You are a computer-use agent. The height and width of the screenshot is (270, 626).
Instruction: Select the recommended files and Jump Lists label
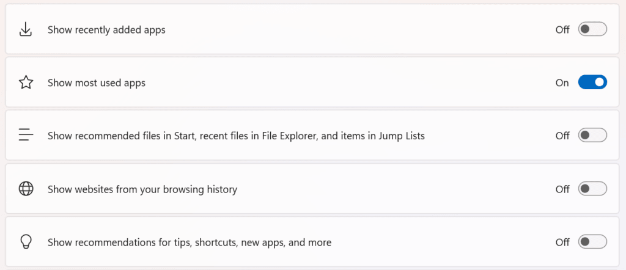236,136
